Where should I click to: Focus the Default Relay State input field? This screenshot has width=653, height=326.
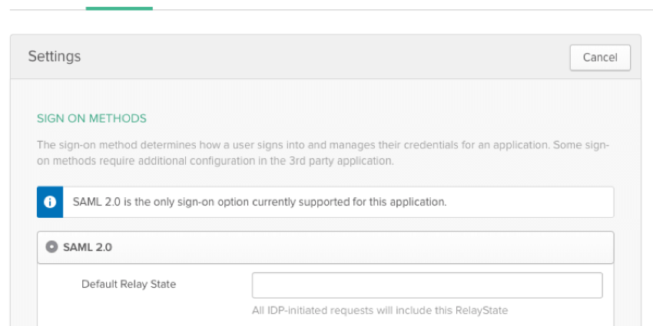(427, 285)
